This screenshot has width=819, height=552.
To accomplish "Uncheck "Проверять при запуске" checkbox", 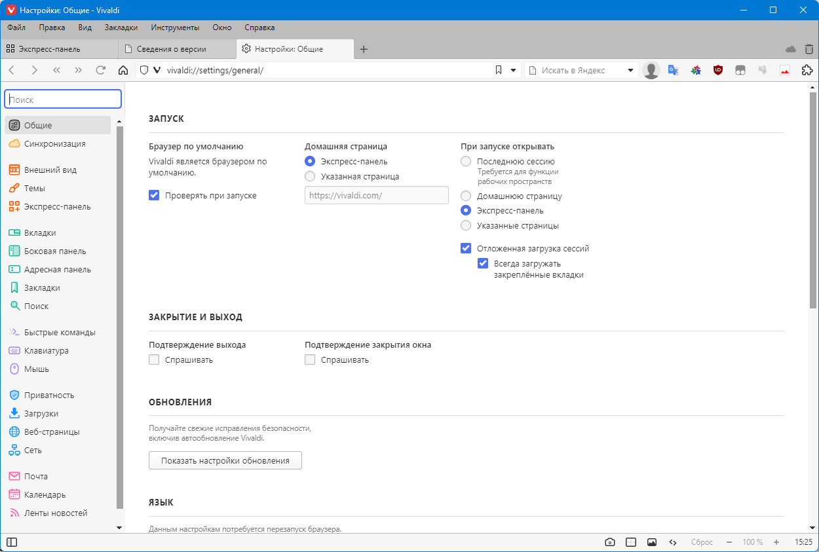I will click(155, 195).
